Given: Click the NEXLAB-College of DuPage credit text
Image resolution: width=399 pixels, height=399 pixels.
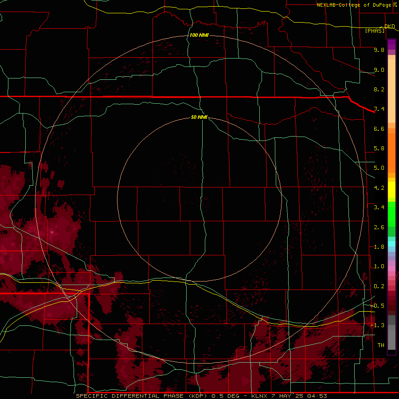Looking at the screenshot, I should click(354, 5).
